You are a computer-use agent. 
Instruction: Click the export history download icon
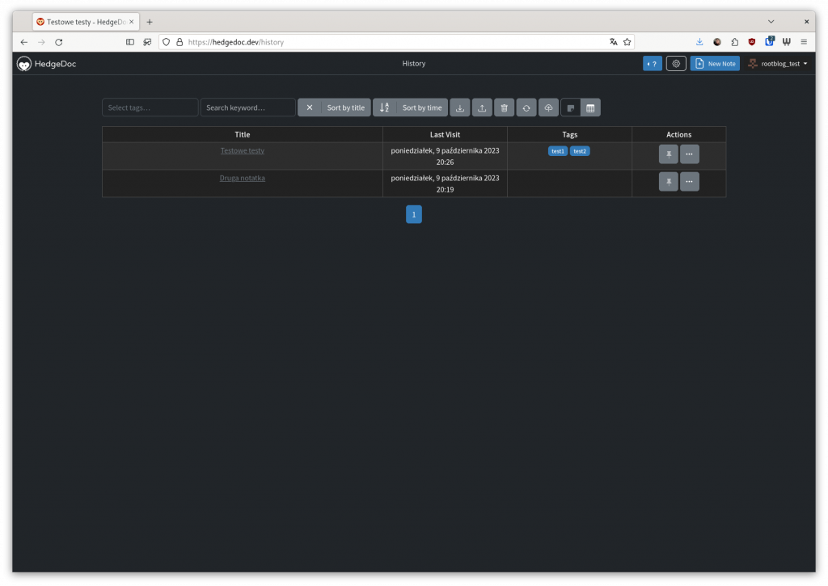460,108
